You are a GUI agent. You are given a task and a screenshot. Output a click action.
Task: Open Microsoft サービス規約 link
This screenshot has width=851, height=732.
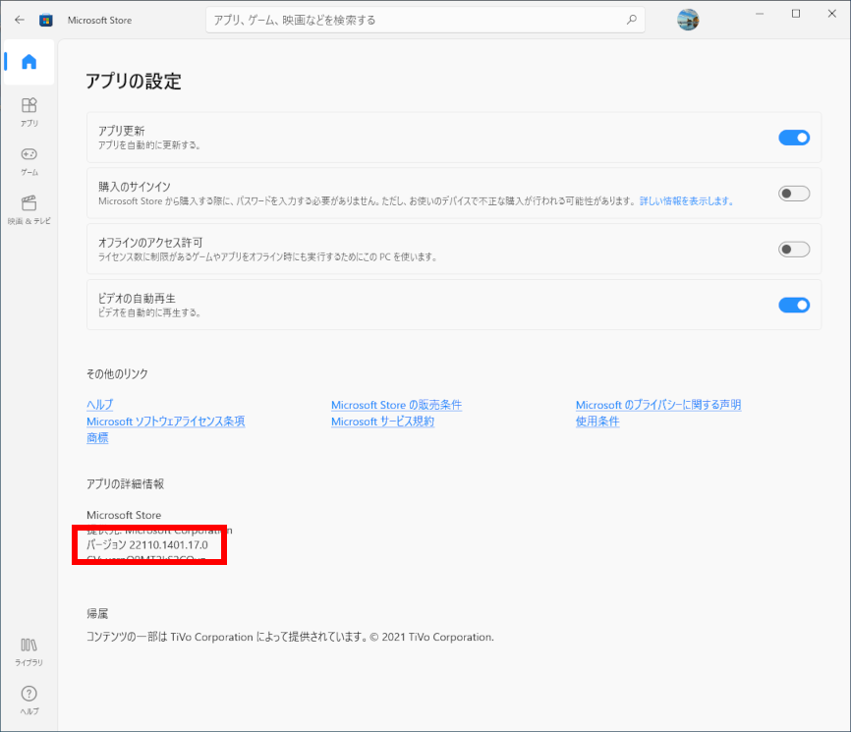pyautogui.click(x=382, y=422)
